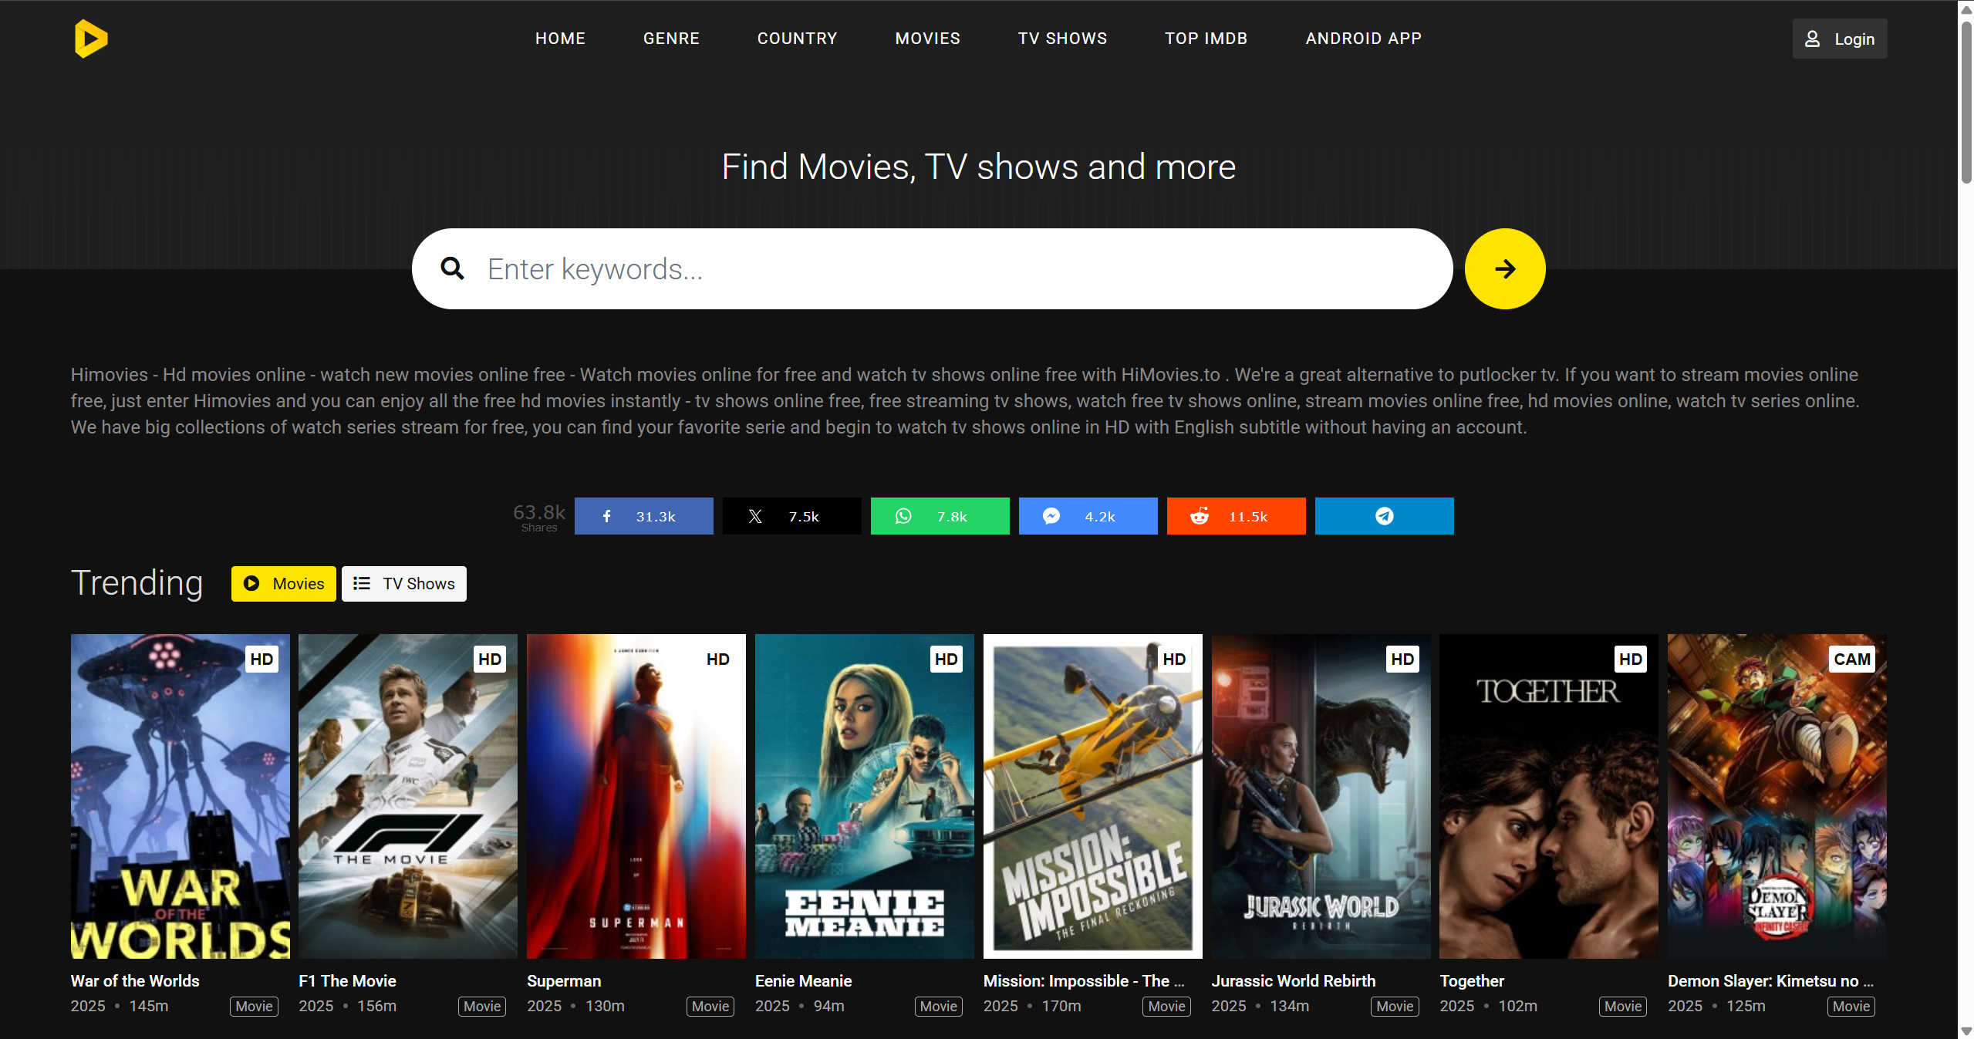
Task: Click the 145m runtime under War of the Worlds
Action: tap(149, 1007)
